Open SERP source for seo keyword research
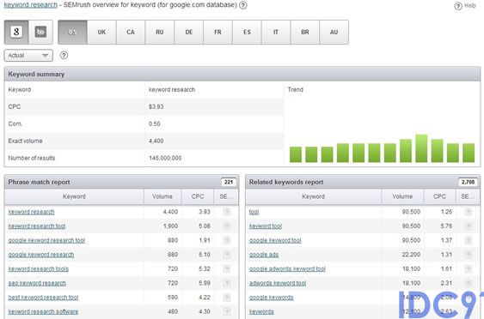The height and width of the screenshot is (319, 484). (227, 283)
